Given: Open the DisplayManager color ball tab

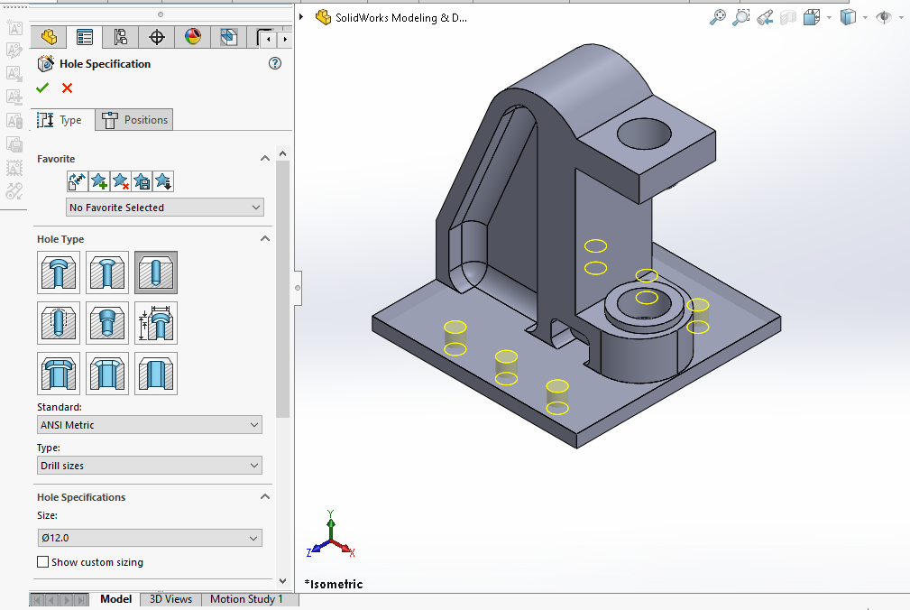Looking at the screenshot, I should [x=193, y=37].
